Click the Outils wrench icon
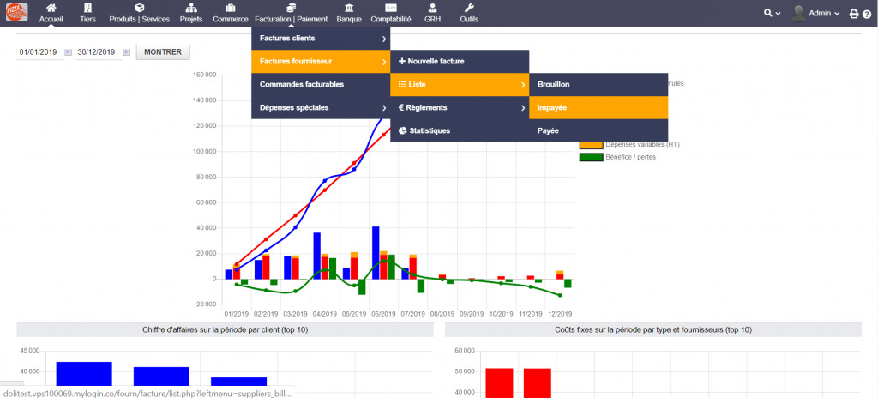 pyautogui.click(x=469, y=8)
